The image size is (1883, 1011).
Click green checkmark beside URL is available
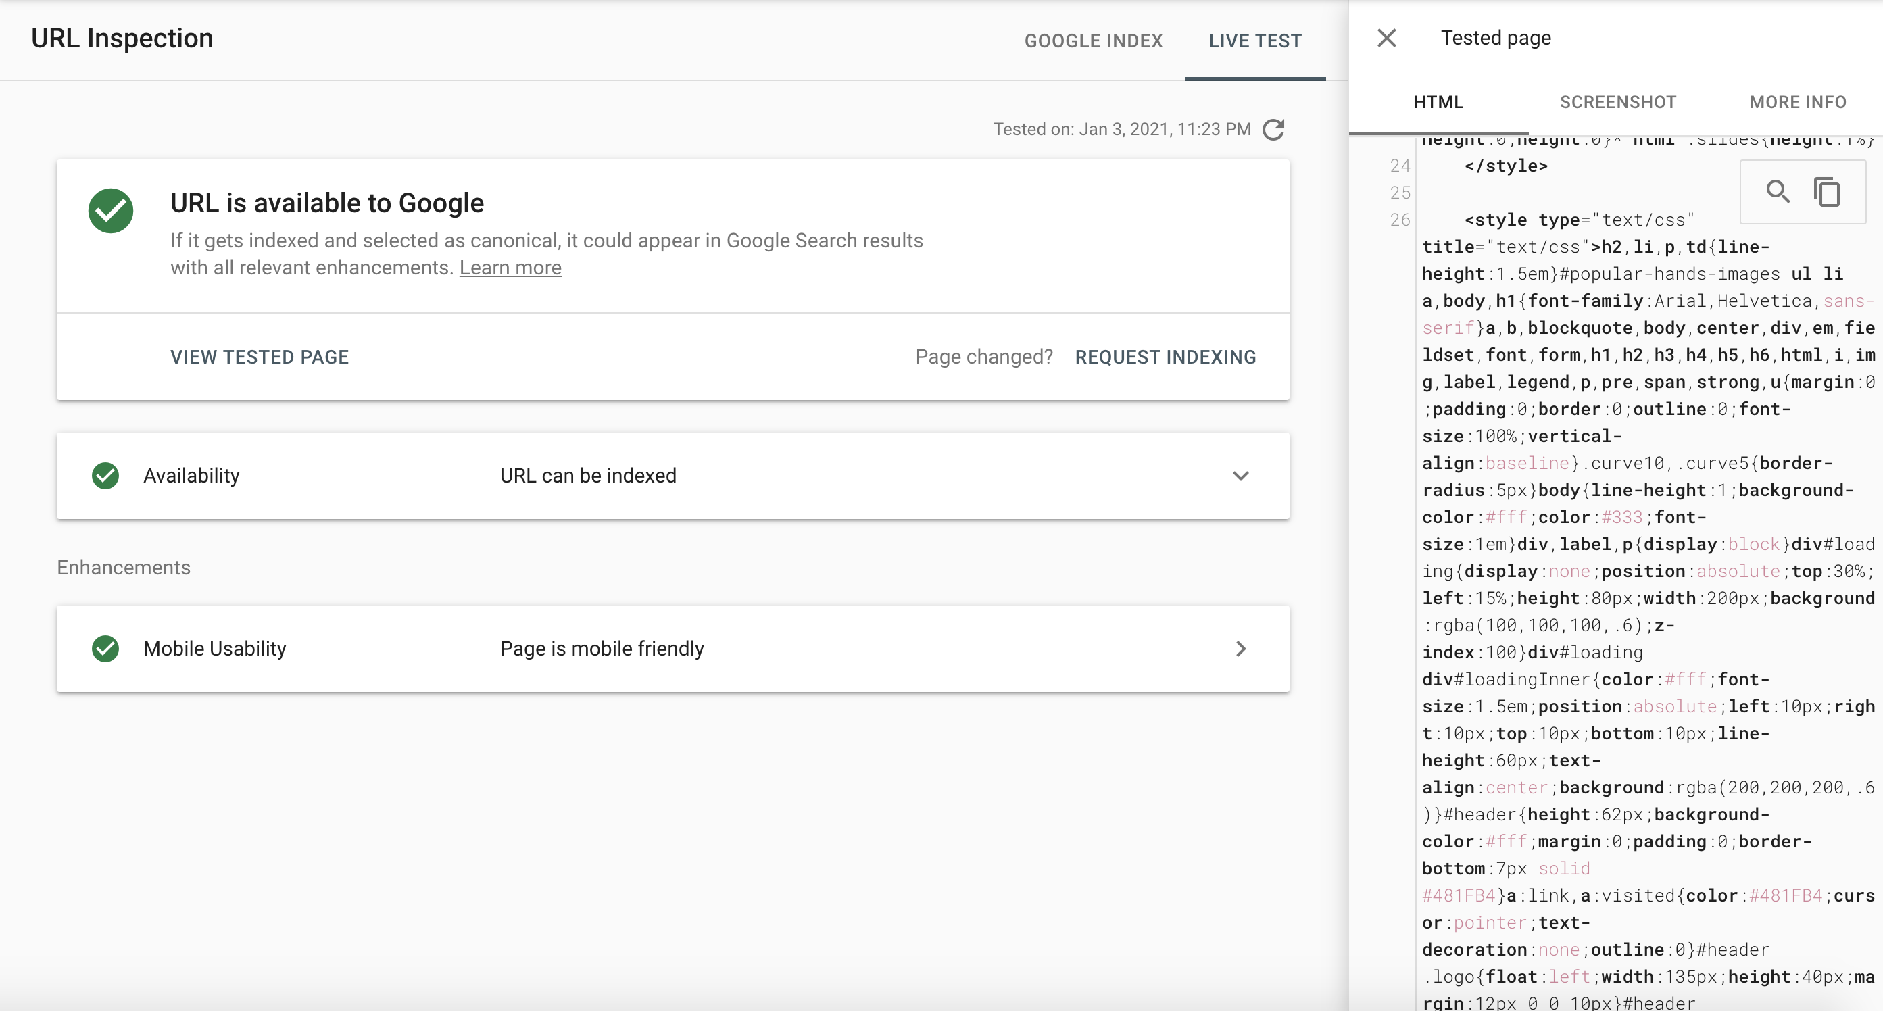[110, 211]
